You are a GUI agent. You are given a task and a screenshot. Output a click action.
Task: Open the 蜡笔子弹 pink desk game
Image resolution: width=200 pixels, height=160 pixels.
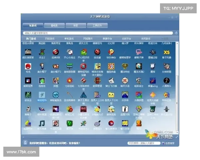(x=139, y=52)
